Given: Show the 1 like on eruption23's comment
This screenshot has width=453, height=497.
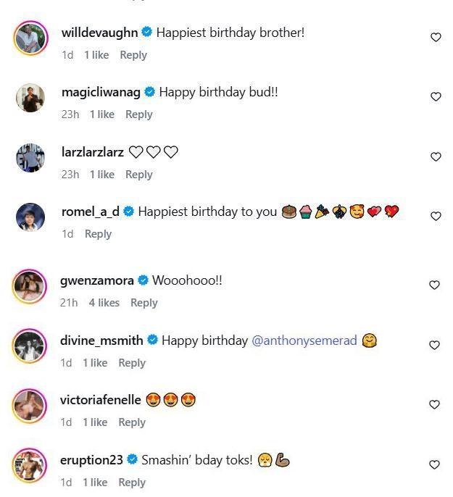Looking at the screenshot, I should (95, 483).
